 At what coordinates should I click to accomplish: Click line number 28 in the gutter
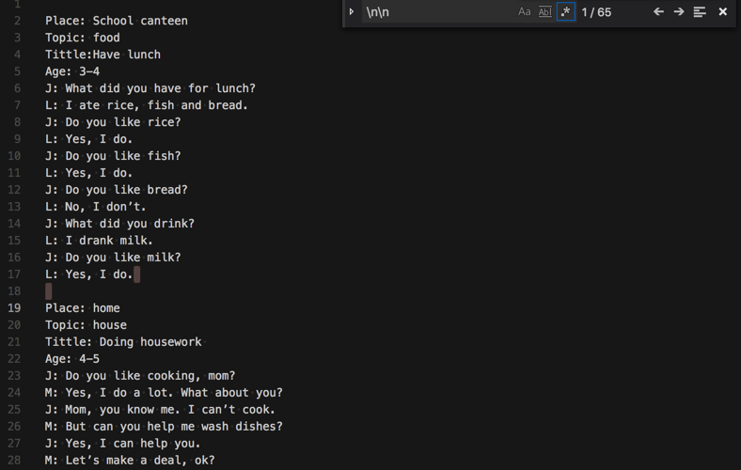[15, 461]
